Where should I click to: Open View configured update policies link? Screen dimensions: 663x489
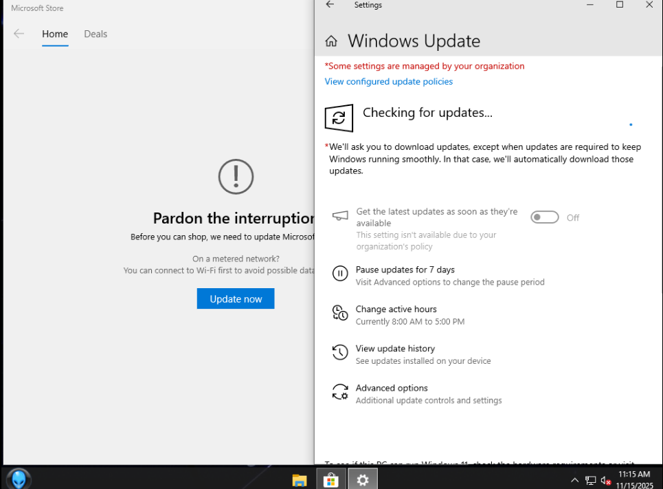click(389, 81)
